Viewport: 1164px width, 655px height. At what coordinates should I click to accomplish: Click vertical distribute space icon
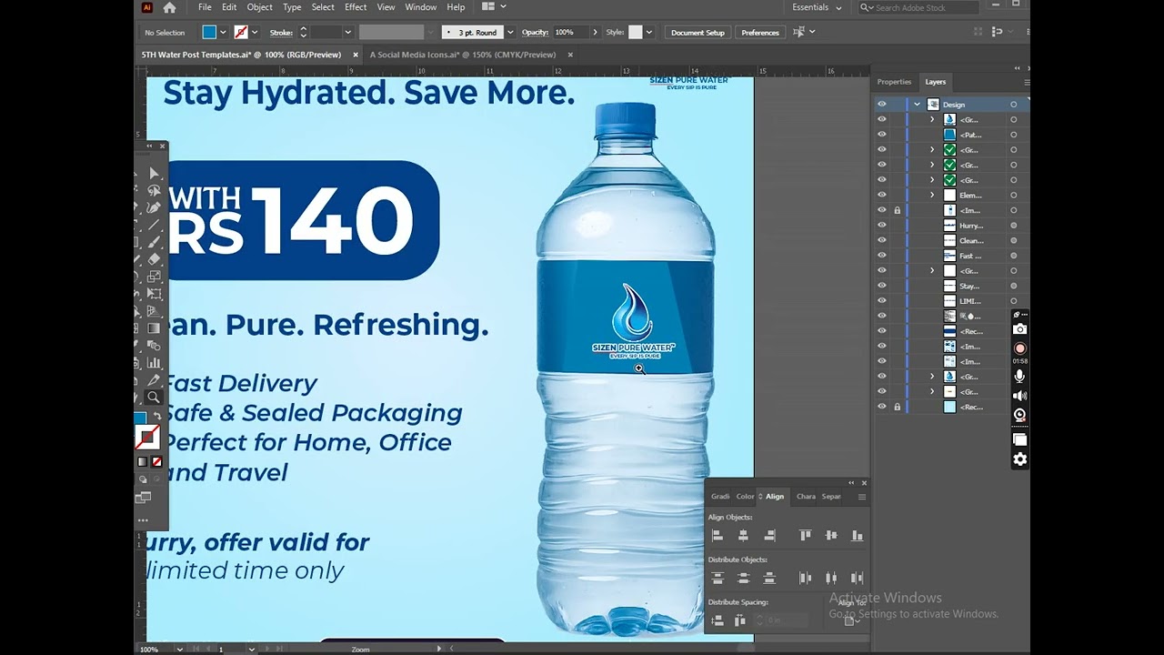tap(717, 620)
